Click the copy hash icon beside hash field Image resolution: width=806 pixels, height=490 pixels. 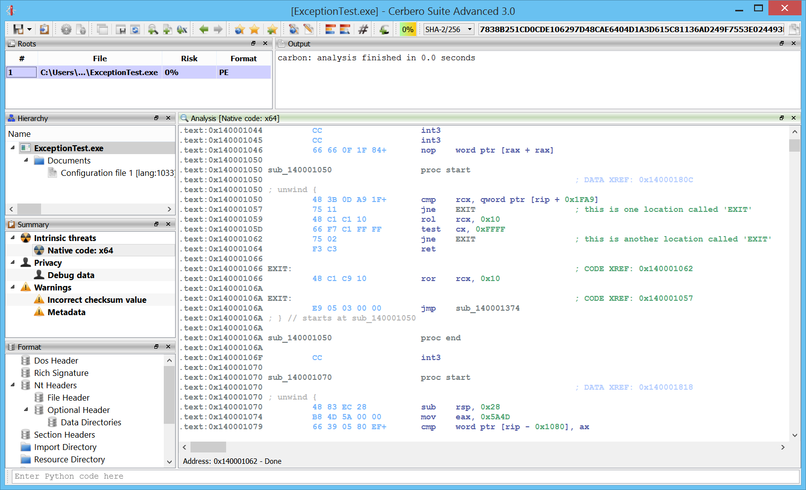[794, 29]
